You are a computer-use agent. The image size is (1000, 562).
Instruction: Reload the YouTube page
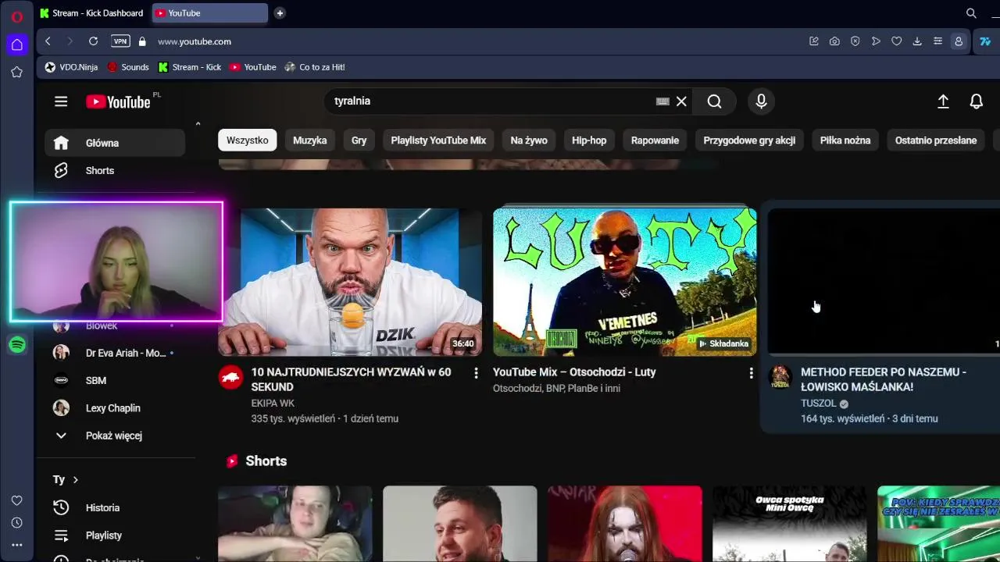click(93, 41)
